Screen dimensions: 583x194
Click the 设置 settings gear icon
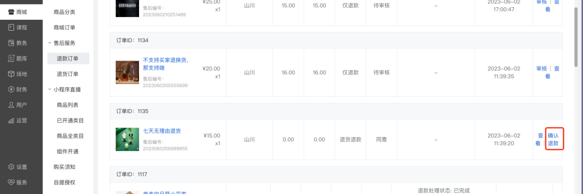pos(11,167)
